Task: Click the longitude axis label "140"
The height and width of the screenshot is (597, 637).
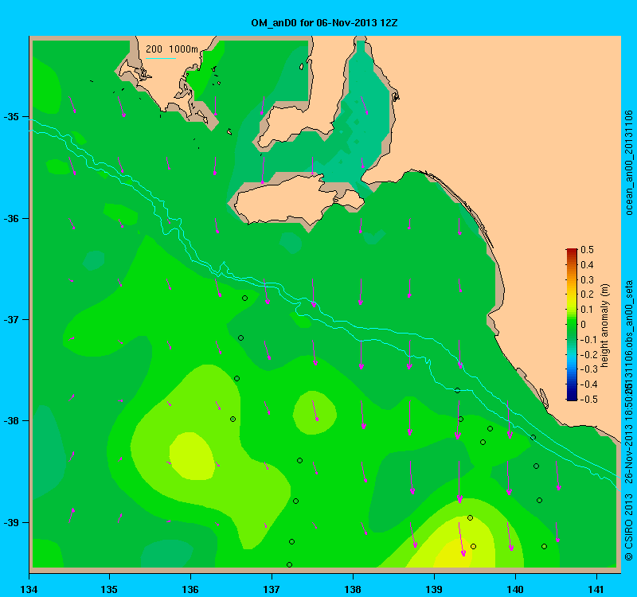Action: tap(515, 589)
